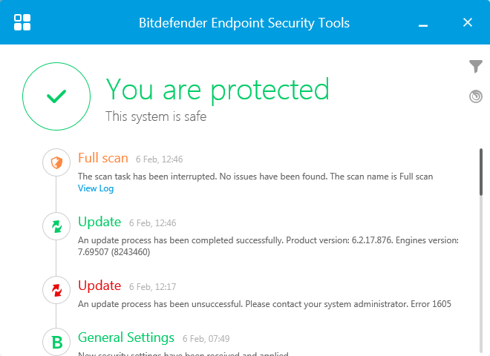Click the You are protected status headline
Image resolution: width=490 pixels, height=356 pixels.
coord(218,90)
